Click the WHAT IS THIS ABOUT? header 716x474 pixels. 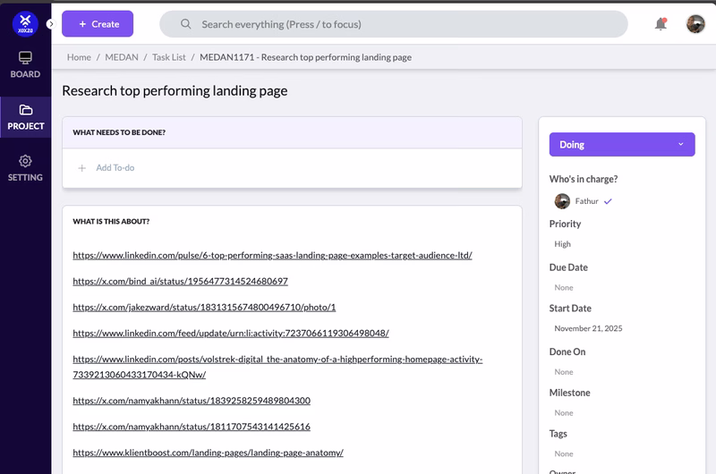click(x=111, y=221)
